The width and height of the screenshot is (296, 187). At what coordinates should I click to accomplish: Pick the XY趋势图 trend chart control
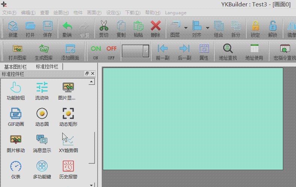68,140
